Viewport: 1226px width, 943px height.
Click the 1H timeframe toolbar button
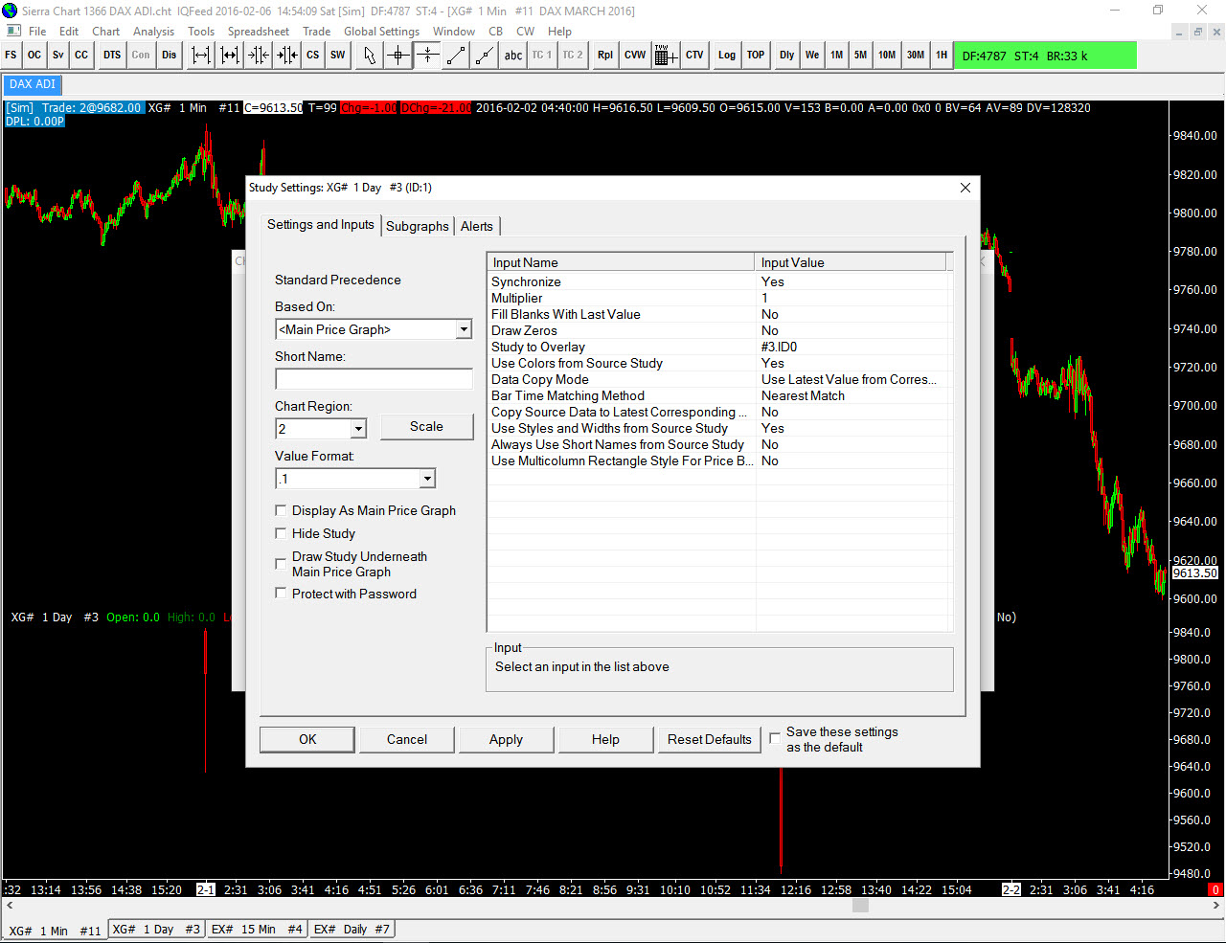pyautogui.click(x=942, y=56)
